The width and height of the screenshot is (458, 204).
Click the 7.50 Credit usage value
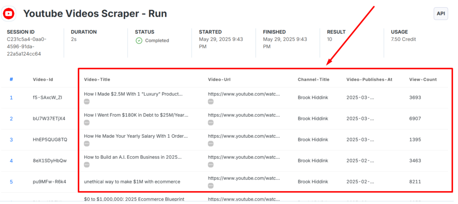pyautogui.click(x=403, y=39)
